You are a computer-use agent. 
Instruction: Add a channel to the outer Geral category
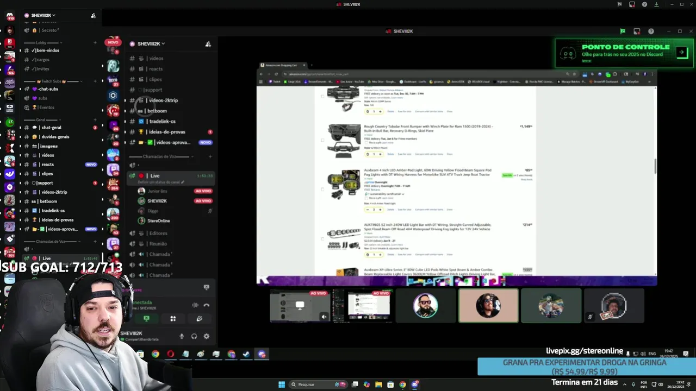pyautogui.click(x=95, y=119)
